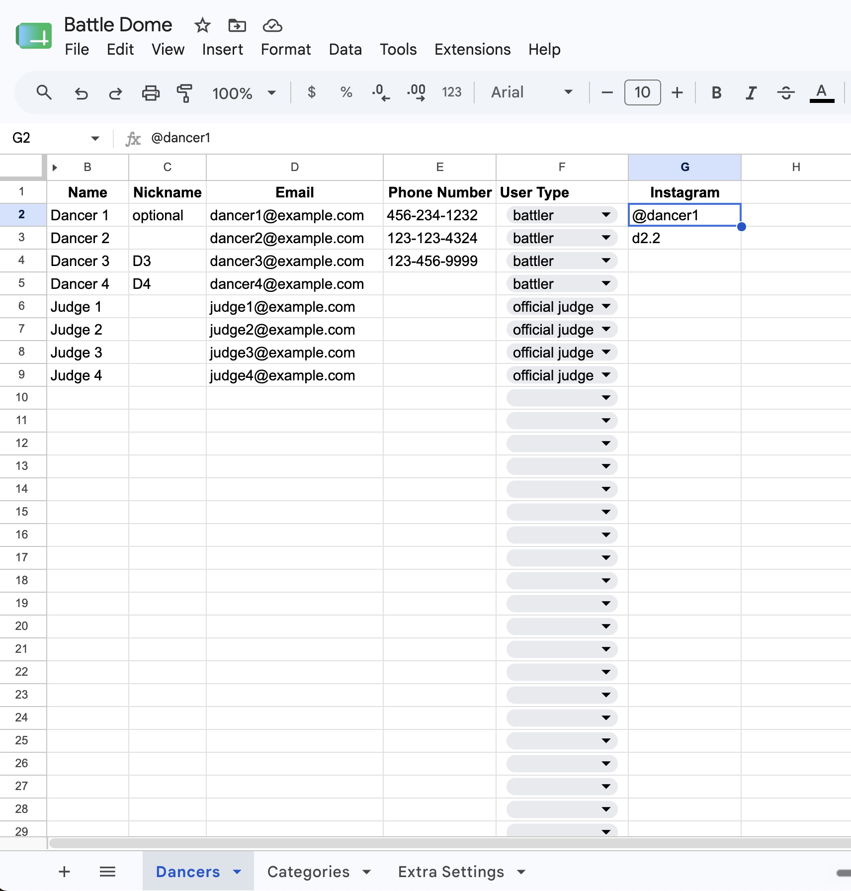851x891 pixels.
Task: Switch to the Extra Settings sheet tab
Action: tap(451, 872)
